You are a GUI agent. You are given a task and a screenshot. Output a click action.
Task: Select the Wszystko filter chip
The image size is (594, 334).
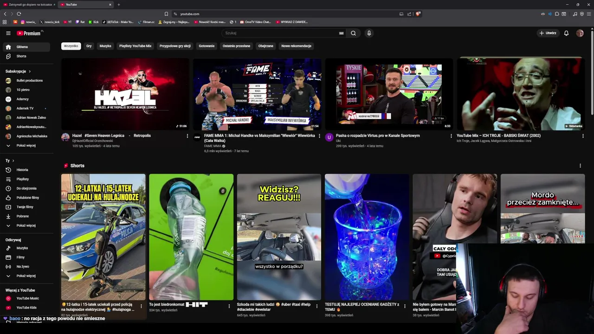point(71,46)
